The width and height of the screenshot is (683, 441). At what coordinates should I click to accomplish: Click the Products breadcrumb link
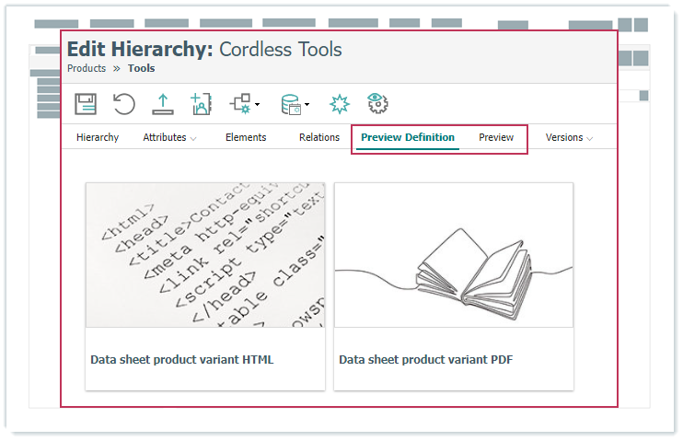coord(87,68)
